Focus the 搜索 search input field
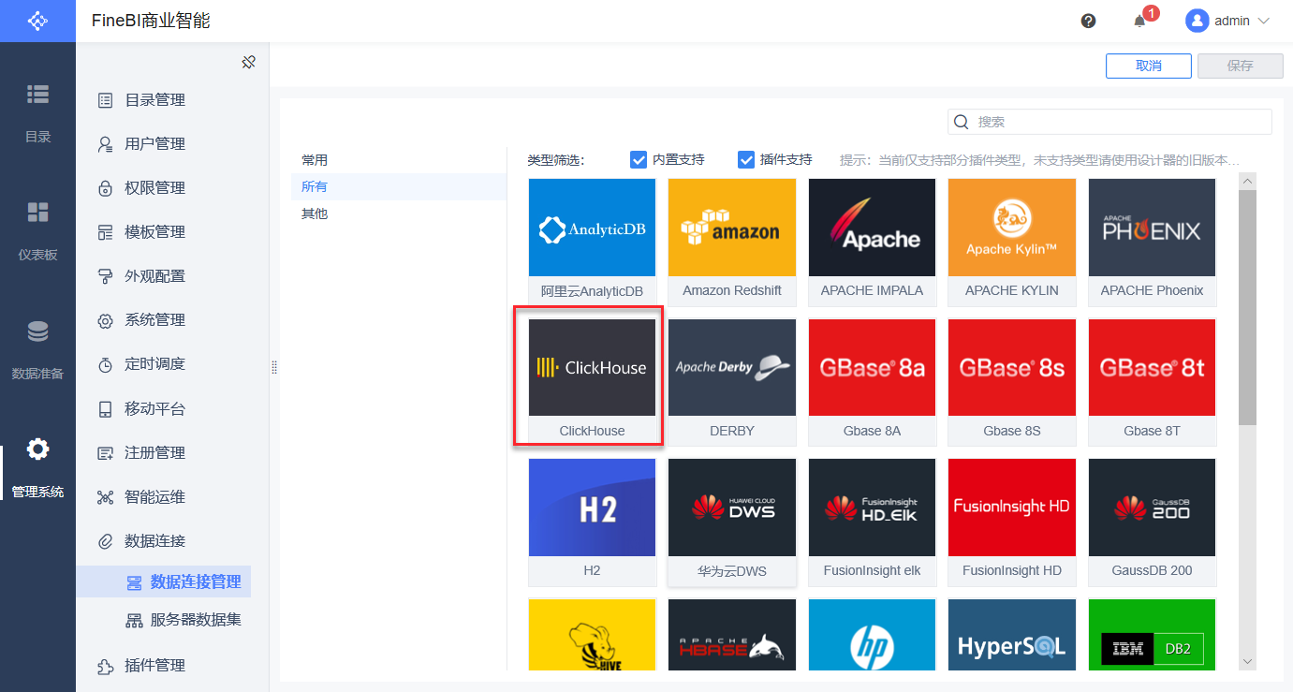Screen dimensions: 1293x692 tap(1109, 122)
